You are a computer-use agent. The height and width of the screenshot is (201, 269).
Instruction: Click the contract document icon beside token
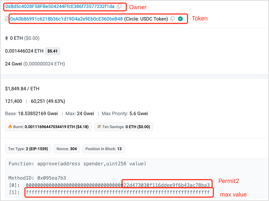click(x=7, y=19)
